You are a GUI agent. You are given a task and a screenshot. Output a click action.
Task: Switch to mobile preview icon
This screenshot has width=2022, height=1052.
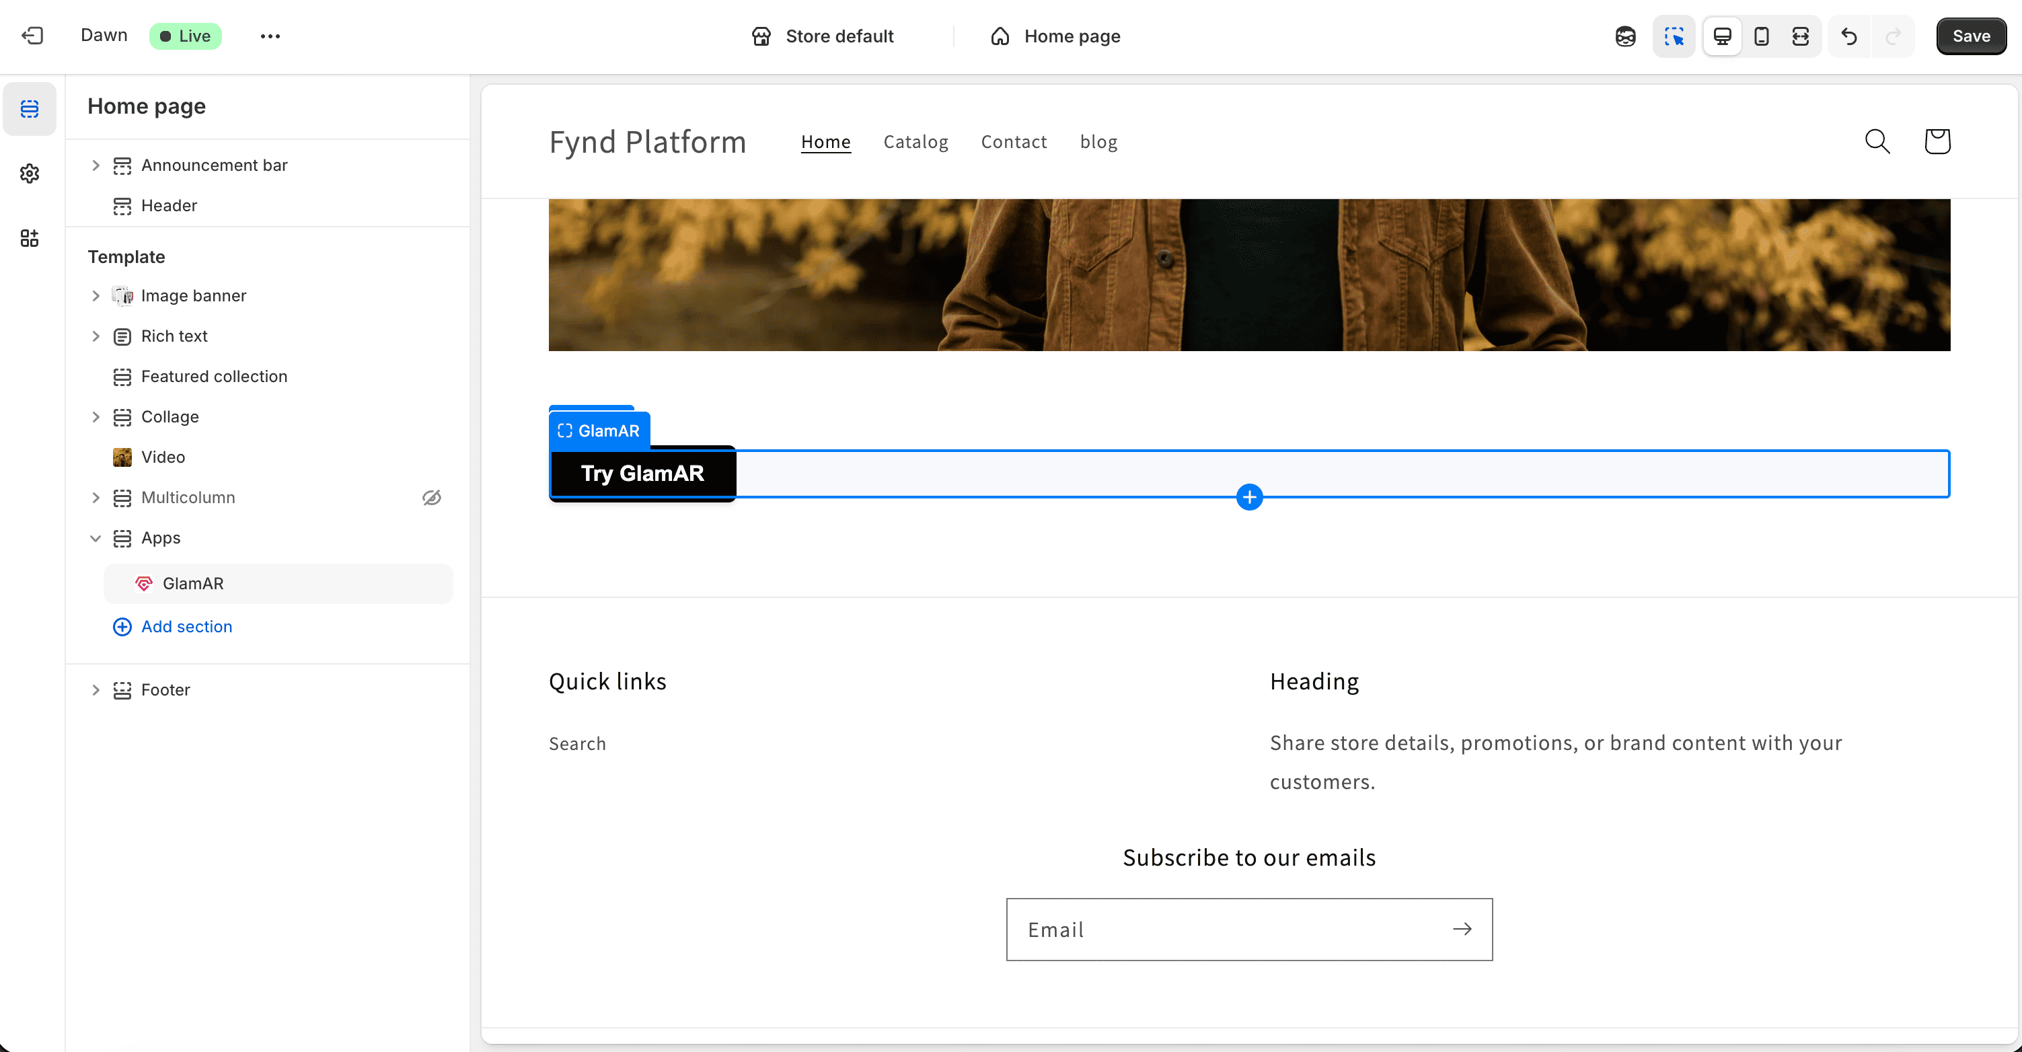pyautogui.click(x=1762, y=36)
